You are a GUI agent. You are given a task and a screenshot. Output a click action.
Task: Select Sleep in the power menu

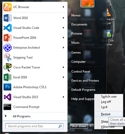[105, 122]
